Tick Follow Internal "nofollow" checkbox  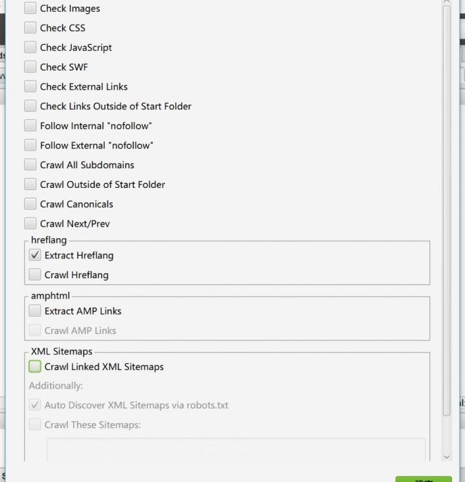(30, 125)
